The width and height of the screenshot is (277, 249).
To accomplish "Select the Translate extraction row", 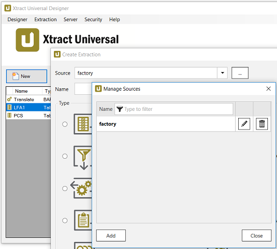I will 28,100.
